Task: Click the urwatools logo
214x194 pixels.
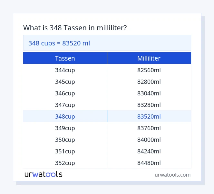Action: tap(44, 174)
